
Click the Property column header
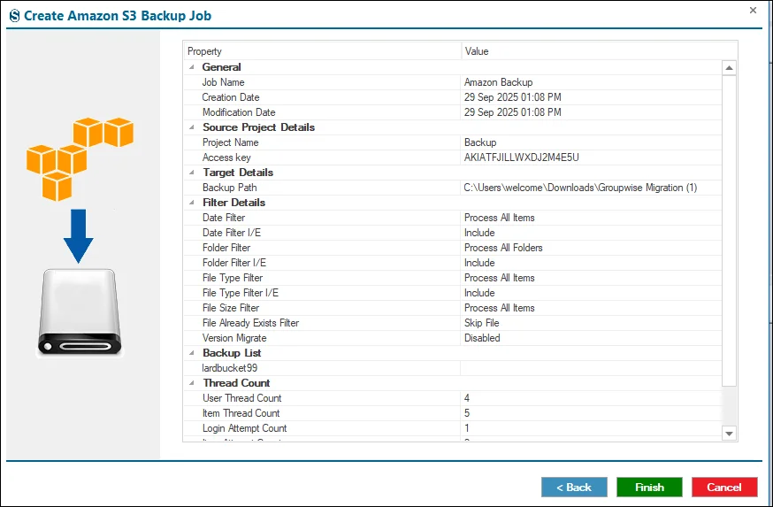[x=323, y=51]
